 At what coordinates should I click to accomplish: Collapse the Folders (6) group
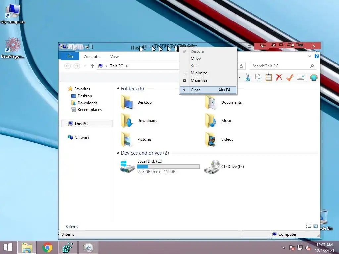pyautogui.click(x=118, y=89)
